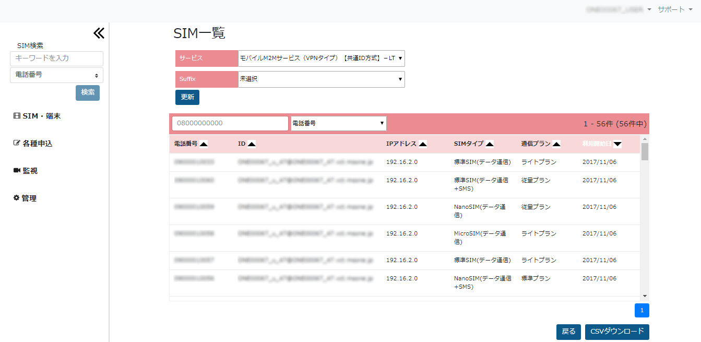The image size is (701, 342).
Task: Sort by SIMタイプ column arrow
Action: (x=490, y=144)
